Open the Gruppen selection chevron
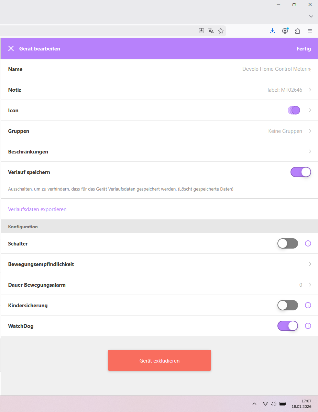The height and width of the screenshot is (412, 318). pyautogui.click(x=310, y=131)
